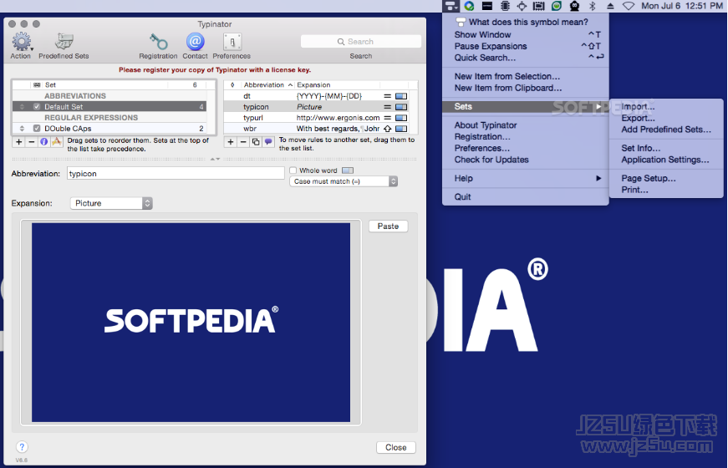Click the reorder arrows on Default Set
Viewport: 728px width, 468px height.
[x=22, y=107]
